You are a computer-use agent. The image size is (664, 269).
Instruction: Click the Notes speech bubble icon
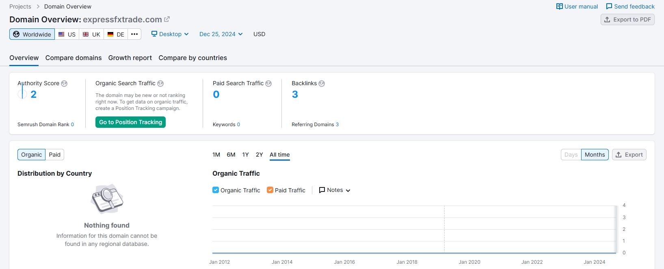click(x=322, y=190)
